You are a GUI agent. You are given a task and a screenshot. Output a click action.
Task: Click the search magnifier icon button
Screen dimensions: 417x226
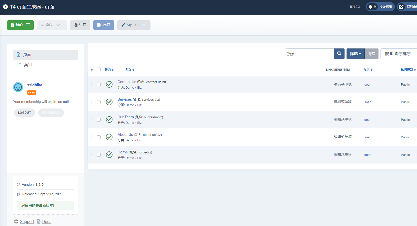(x=339, y=54)
